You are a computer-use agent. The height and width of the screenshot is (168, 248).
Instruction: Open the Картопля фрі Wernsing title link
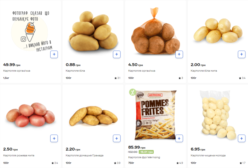click(144, 157)
